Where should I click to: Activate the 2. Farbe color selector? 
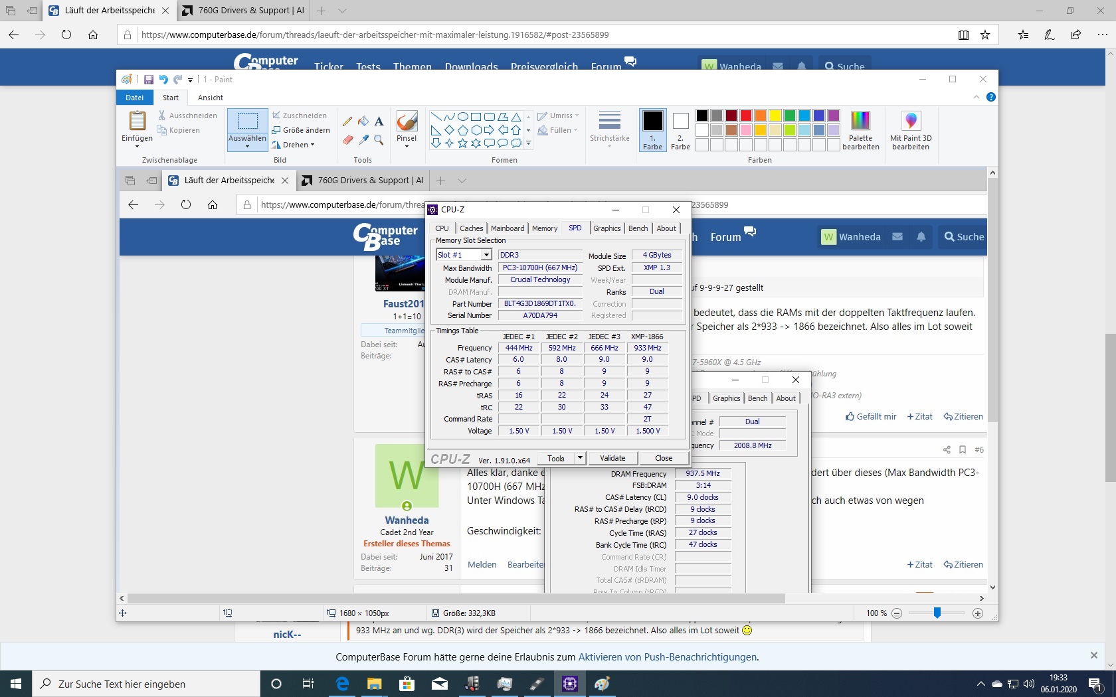click(680, 130)
